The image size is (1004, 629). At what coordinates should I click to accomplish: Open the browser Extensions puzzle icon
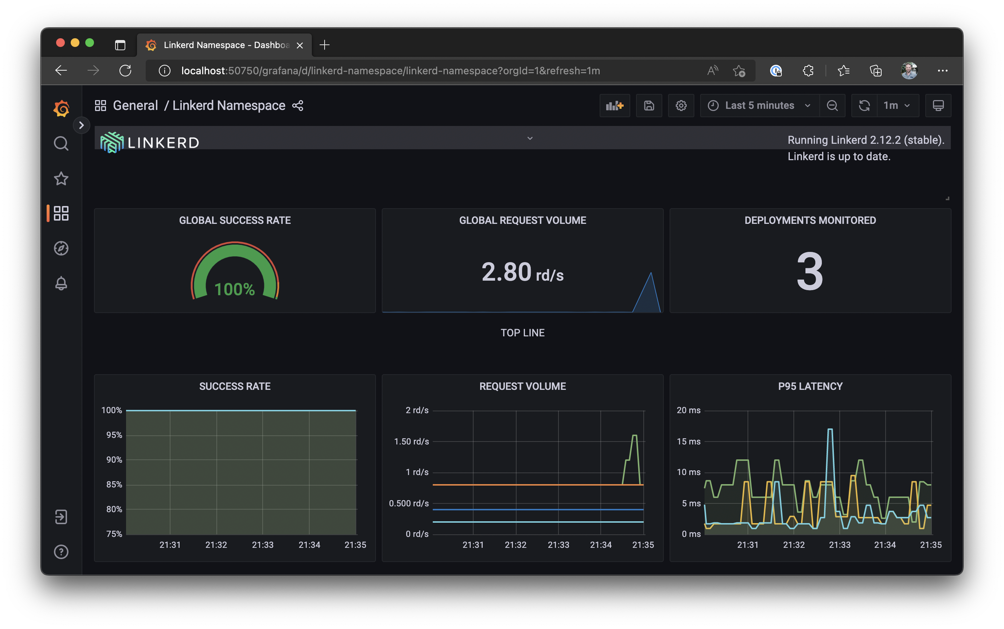[x=808, y=71]
